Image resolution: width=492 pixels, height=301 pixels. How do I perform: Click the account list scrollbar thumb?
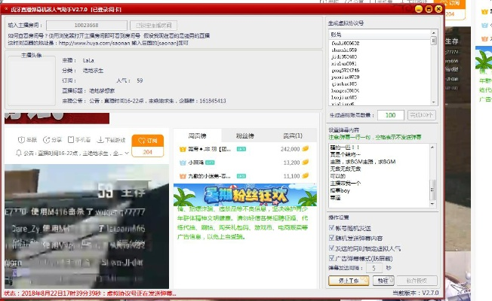point(434,41)
